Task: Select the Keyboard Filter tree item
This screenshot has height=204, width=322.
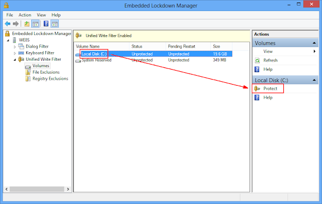Action: [x=40, y=53]
